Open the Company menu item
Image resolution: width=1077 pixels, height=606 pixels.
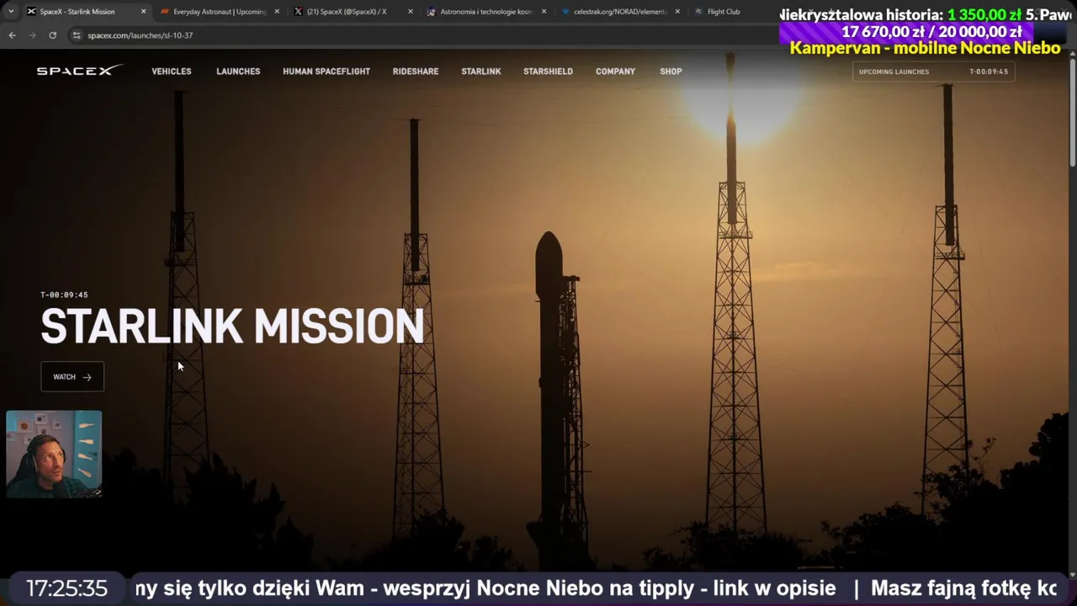click(615, 72)
